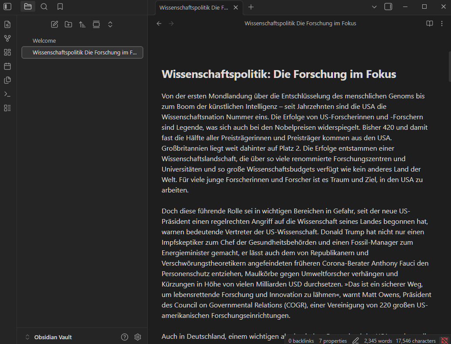
Task: Open the bookmarks panel icon
Action: 60,7
